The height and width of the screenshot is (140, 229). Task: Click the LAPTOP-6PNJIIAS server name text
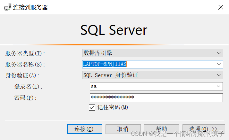coord(105,64)
